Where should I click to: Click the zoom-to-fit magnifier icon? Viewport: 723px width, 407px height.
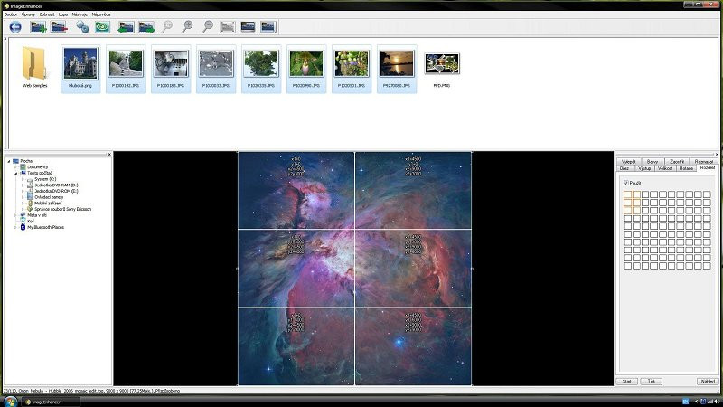point(167,27)
